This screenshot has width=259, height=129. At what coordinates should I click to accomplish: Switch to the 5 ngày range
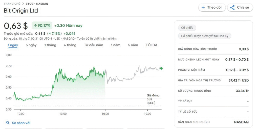click(x=31, y=45)
